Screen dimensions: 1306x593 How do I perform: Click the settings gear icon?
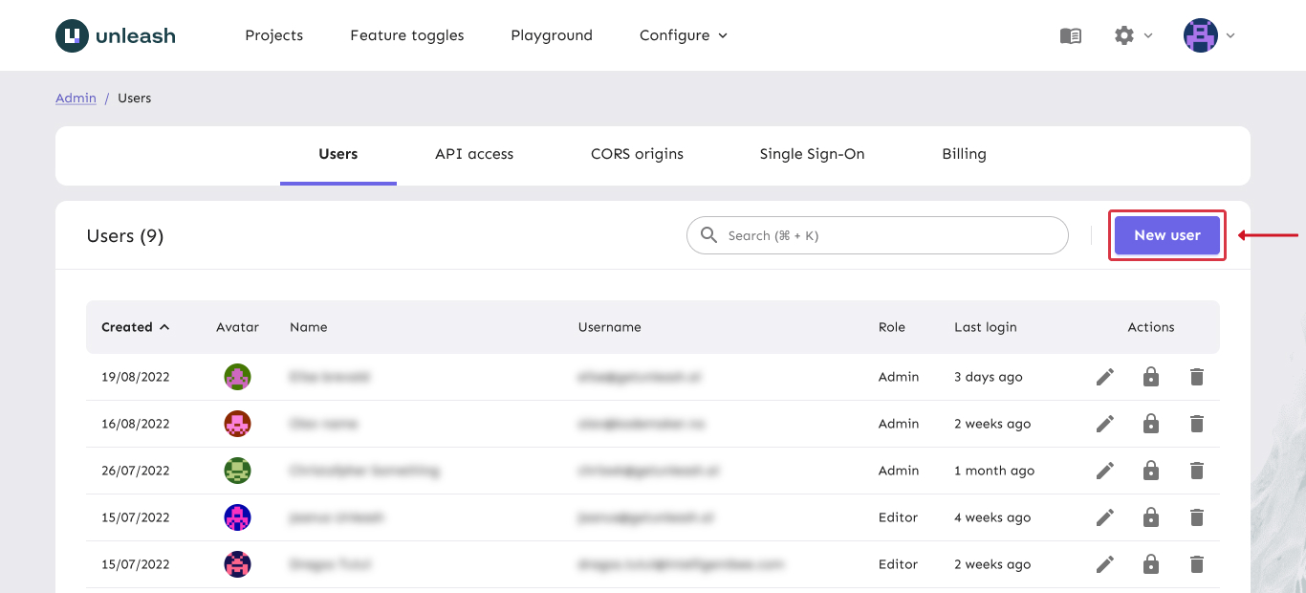click(x=1124, y=35)
